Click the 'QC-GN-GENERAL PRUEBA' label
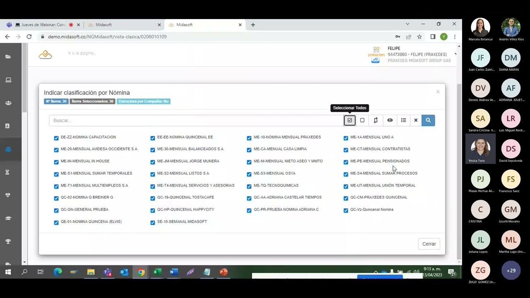The height and width of the screenshot is (298, 530). click(x=84, y=209)
